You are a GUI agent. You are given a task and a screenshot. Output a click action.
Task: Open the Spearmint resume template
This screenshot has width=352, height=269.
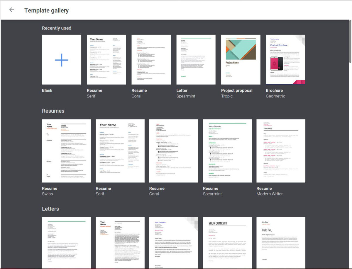[x=227, y=150]
